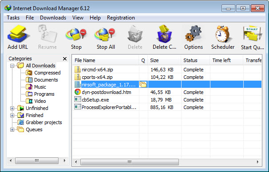Open the Downloads menu
This screenshot has width=269, height=172.
pos(53,18)
